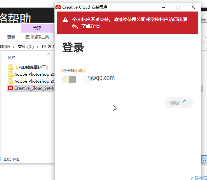Viewport: 207px width, 180px height.
Task: Expand the chevron before 软件 (D:) breadcrumb
Action: (14, 47)
